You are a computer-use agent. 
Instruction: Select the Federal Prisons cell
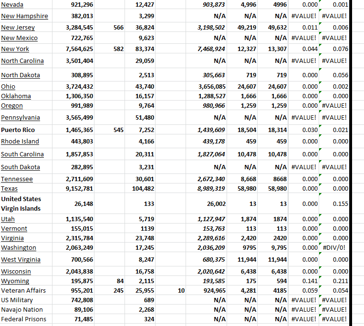pyautogui.click(x=23, y=319)
